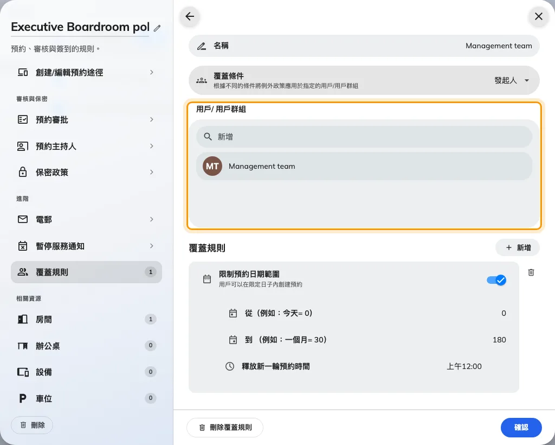Click the 創建/編輯預約途徑 device icon
The image size is (555, 445).
click(23, 72)
